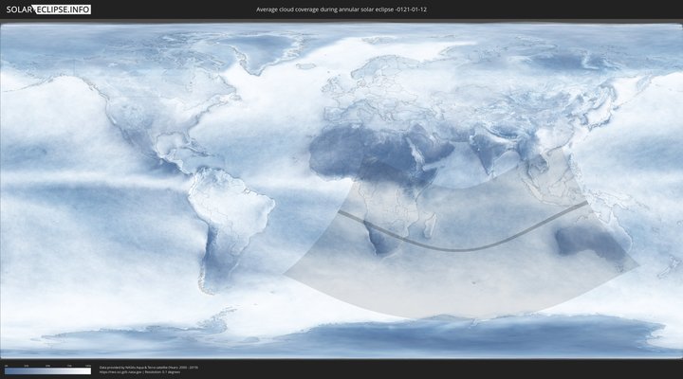
Task: Click the neo.sci.gsfc.nasa.gov URL text
Action: point(121,372)
